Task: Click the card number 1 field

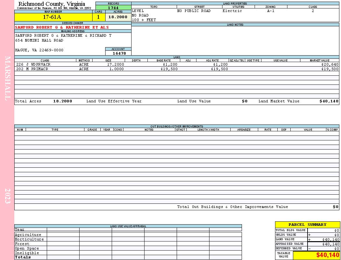Action: click(98, 17)
